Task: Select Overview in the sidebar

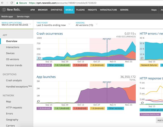Action: click(17, 41)
